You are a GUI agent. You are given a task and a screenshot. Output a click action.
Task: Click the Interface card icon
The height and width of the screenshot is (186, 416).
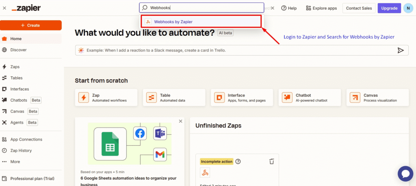pos(219,97)
